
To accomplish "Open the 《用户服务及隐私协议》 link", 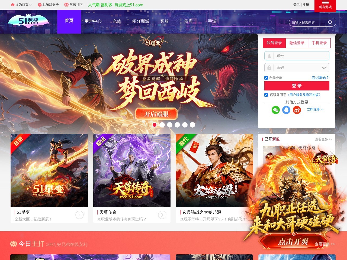I will [x=304, y=95].
